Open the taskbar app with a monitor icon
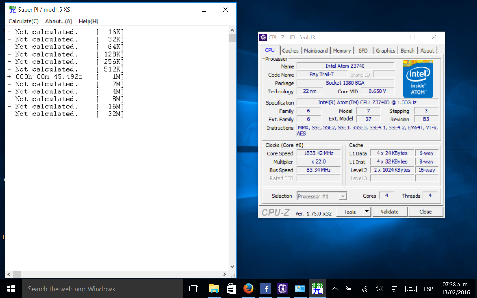This screenshot has height=298, width=477. click(x=300, y=289)
